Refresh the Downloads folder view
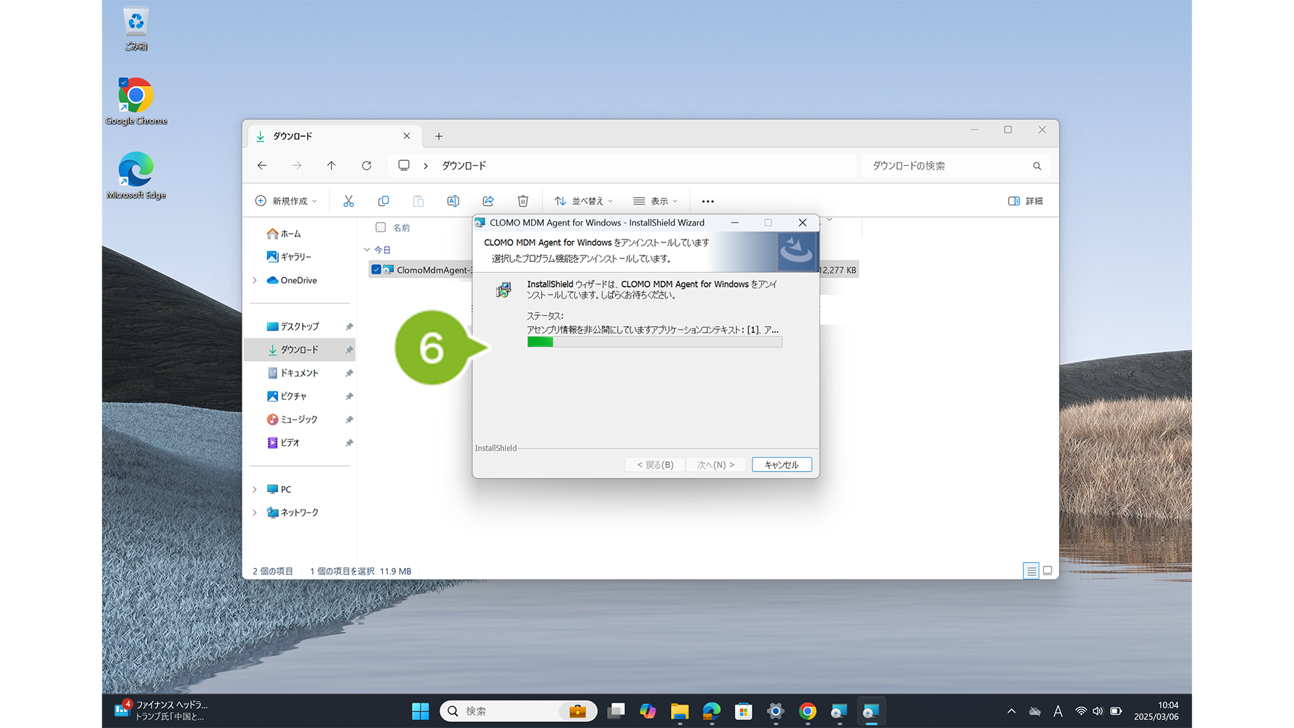The width and height of the screenshot is (1294, 728). pos(367,166)
